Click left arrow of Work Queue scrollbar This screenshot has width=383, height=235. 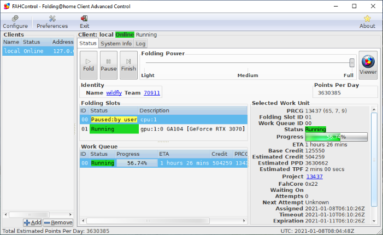click(83, 221)
